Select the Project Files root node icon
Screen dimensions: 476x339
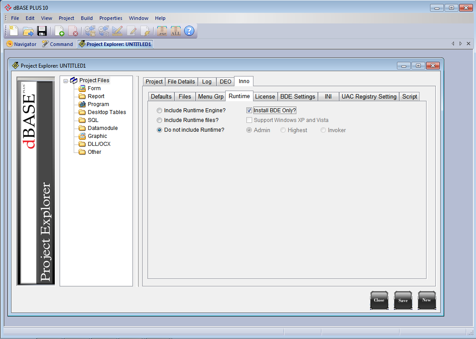pyautogui.click(x=74, y=80)
